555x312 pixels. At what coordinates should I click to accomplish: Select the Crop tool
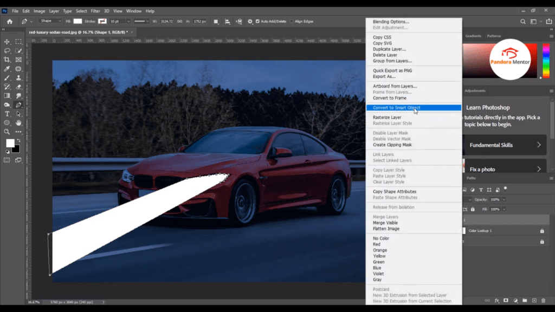7,60
